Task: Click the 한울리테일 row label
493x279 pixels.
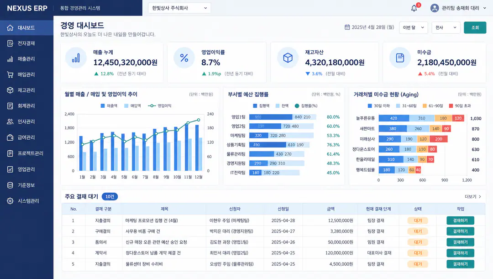Action: coord(365,159)
